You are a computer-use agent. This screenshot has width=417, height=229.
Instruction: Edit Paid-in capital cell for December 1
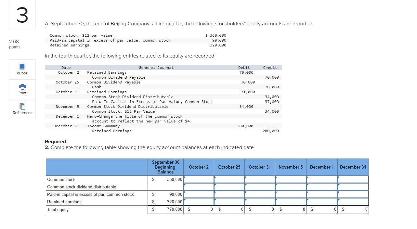pos(321,194)
